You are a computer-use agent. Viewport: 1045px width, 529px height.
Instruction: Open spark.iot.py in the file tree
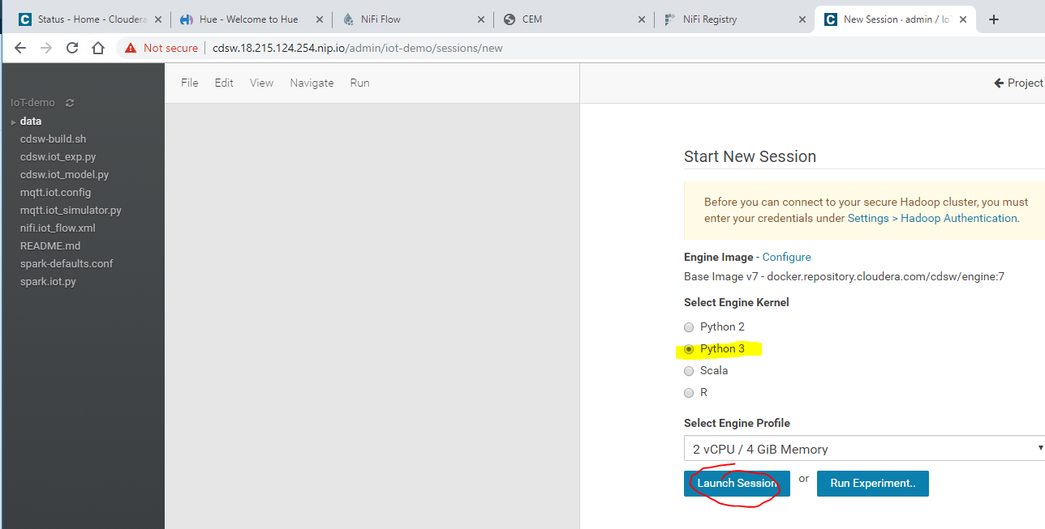(x=48, y=282)
